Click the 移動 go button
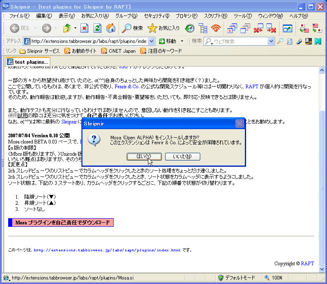 pyautogui.click(x=168, y=41)
